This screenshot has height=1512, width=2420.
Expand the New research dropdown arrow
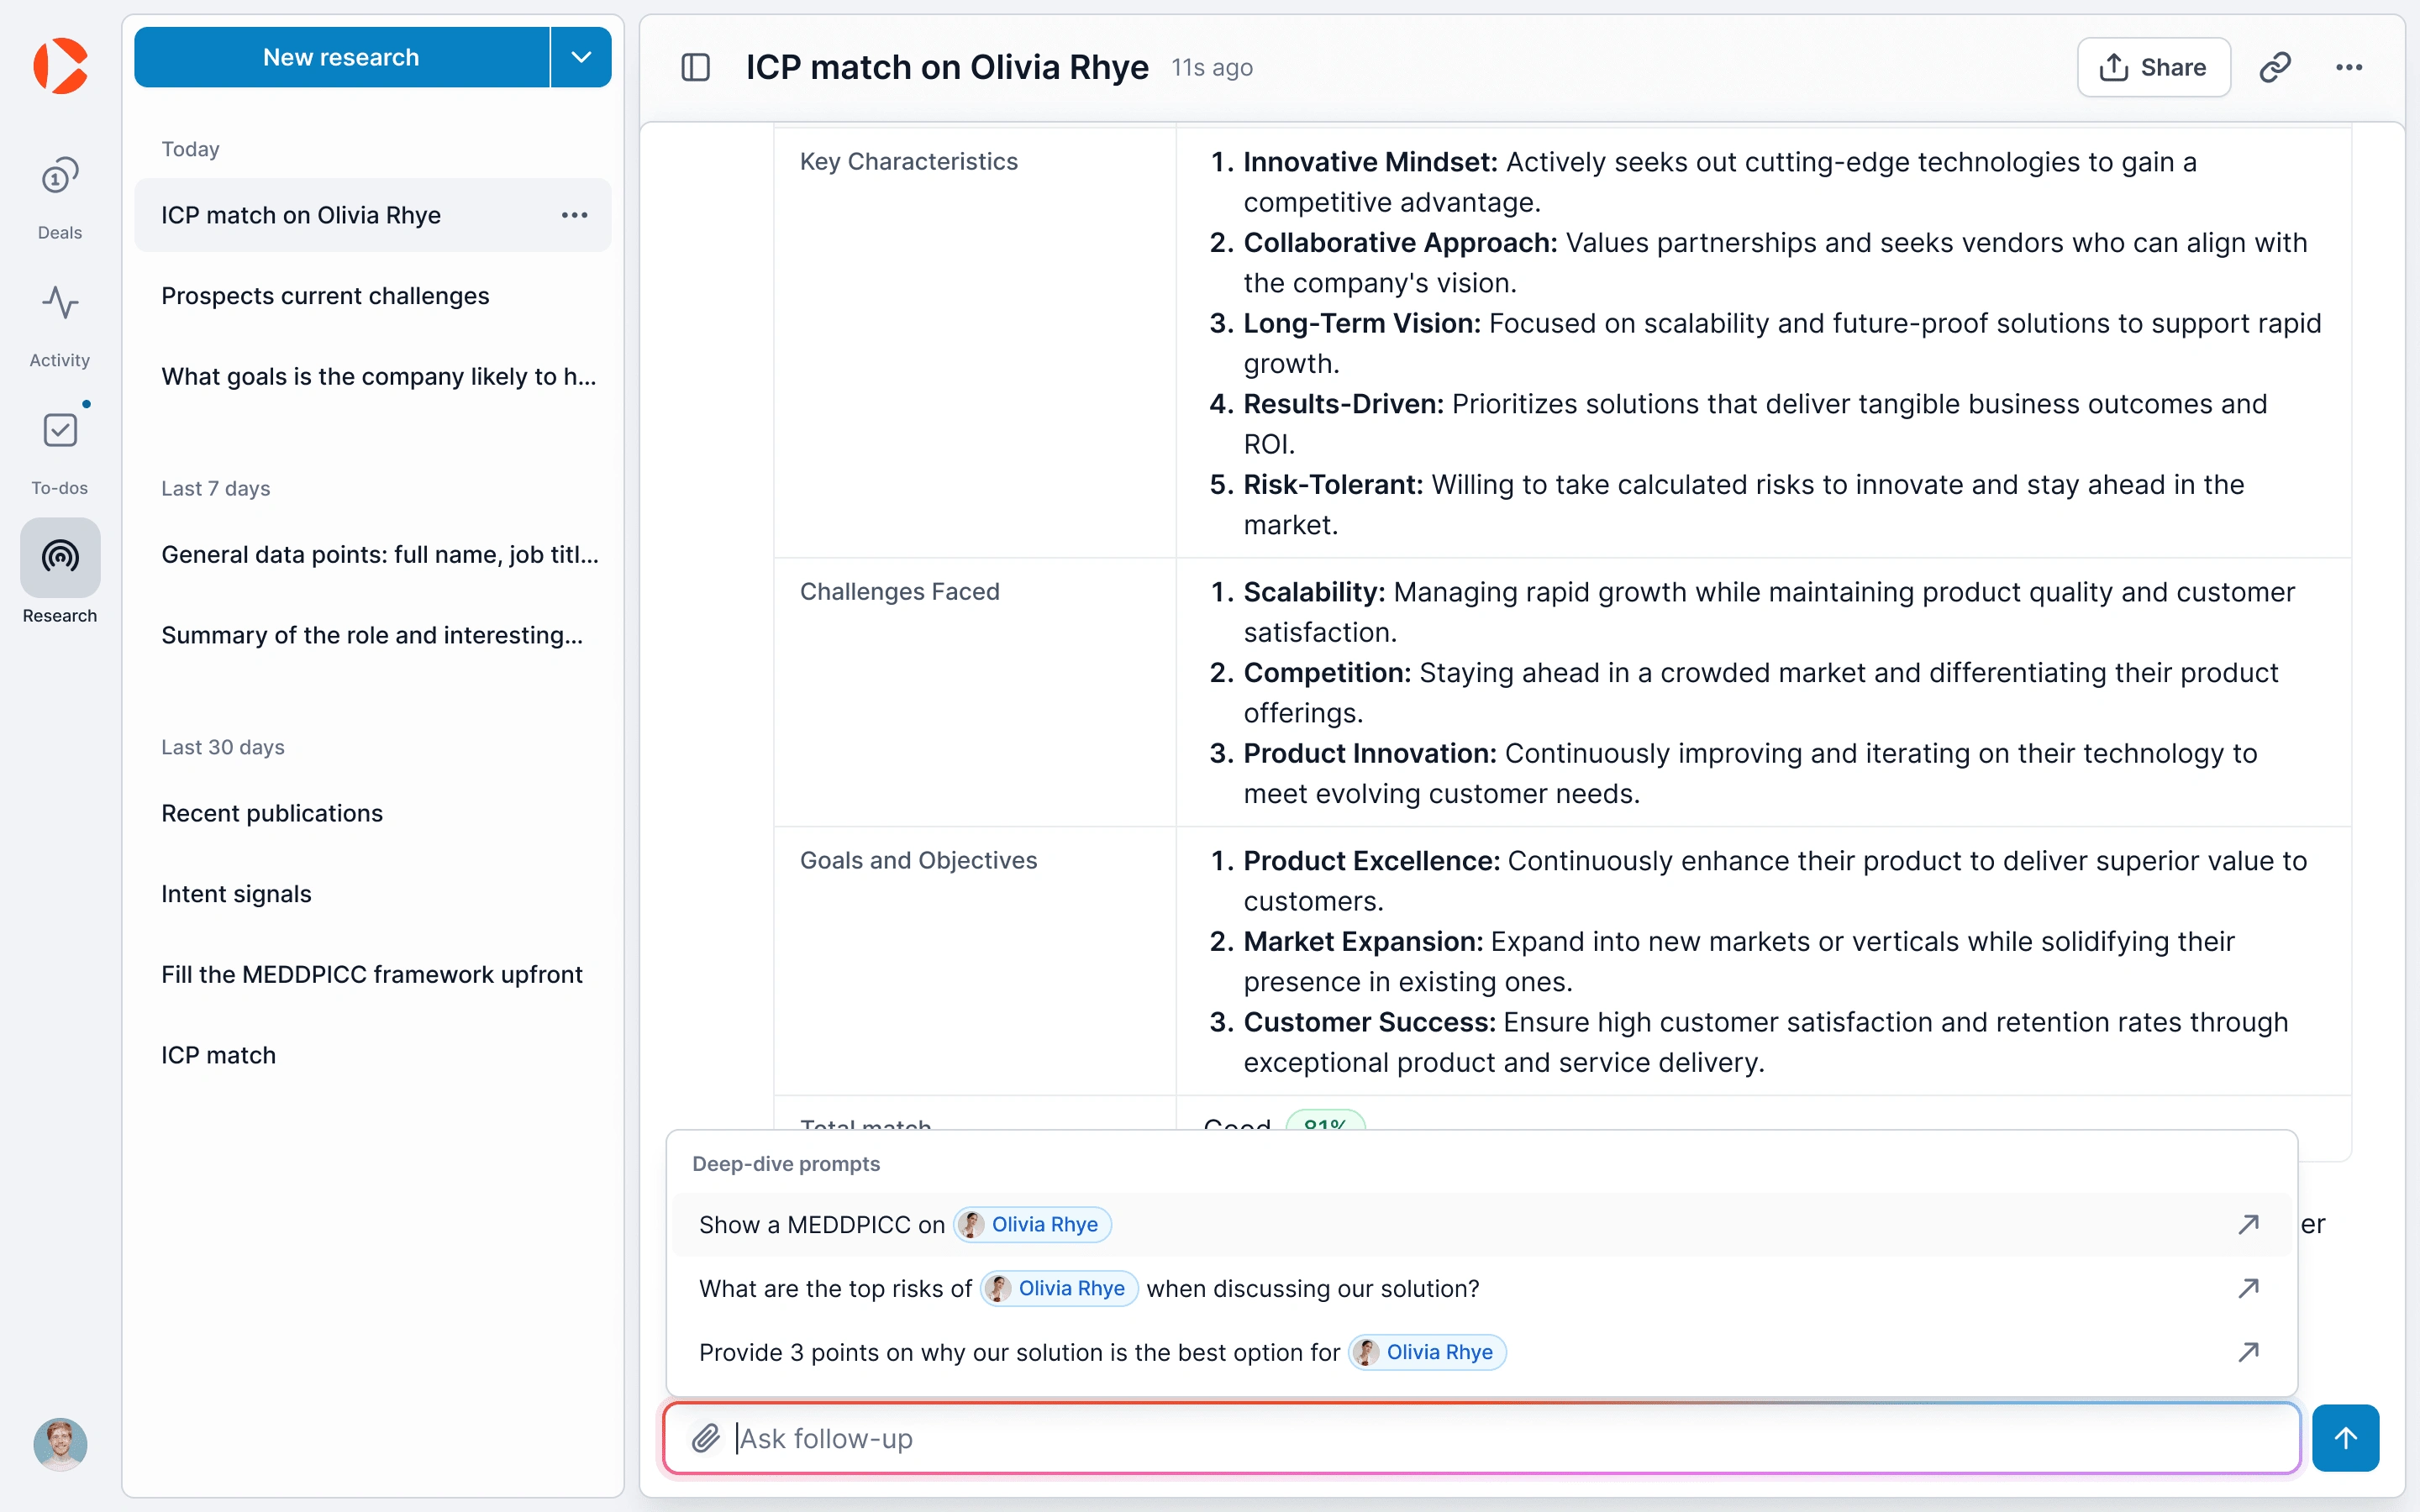[x=581, y=57]
